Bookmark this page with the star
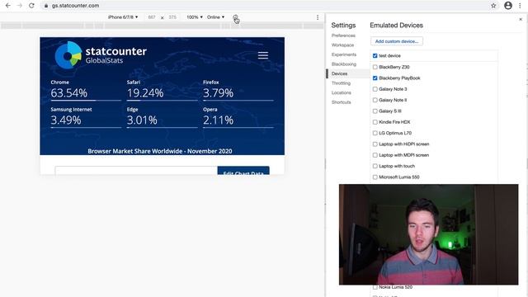 coord(493,6)
